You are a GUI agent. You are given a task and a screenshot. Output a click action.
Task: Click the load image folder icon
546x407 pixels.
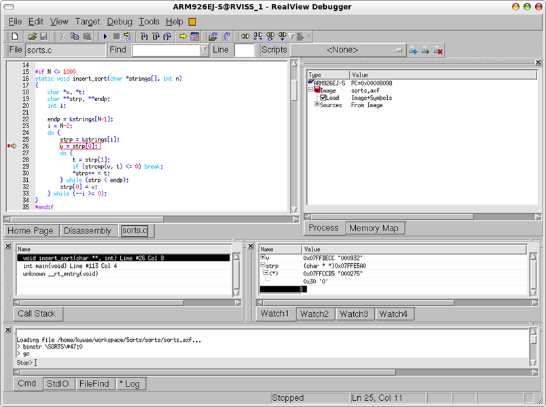(213, 36)
